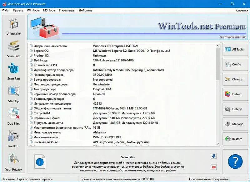The image size is (250, 182).
Task: Launch the Cleanup function
Action: (x=235, y=79)
